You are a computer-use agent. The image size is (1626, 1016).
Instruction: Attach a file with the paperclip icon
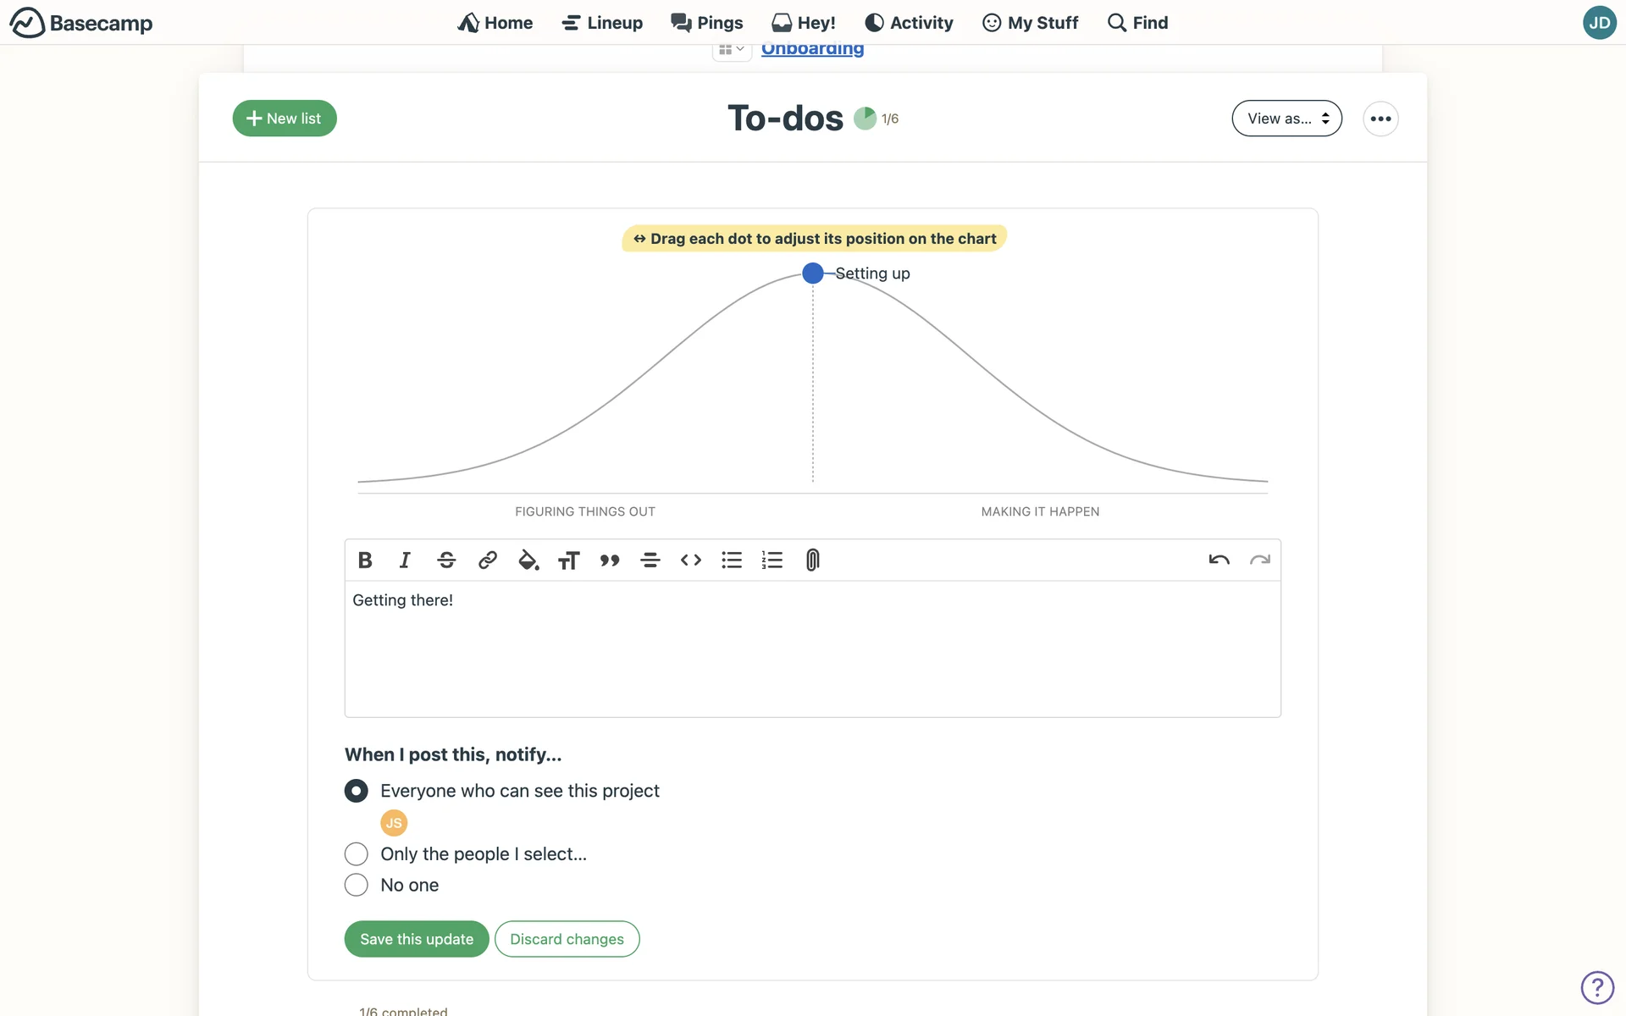pos(812,560)
